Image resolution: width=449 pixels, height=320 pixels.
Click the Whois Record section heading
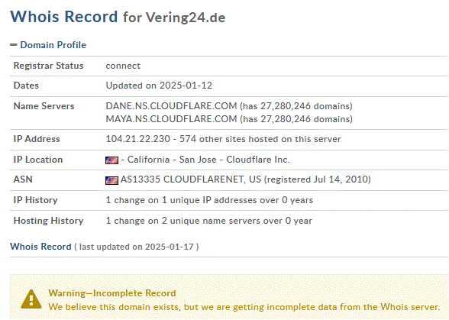pyautogui.click(x=40, y=247)
